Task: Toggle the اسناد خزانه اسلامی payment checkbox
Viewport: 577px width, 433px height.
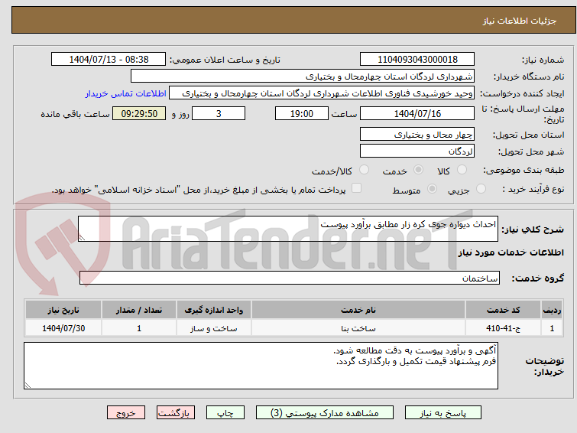Action: tap(356, 188)
